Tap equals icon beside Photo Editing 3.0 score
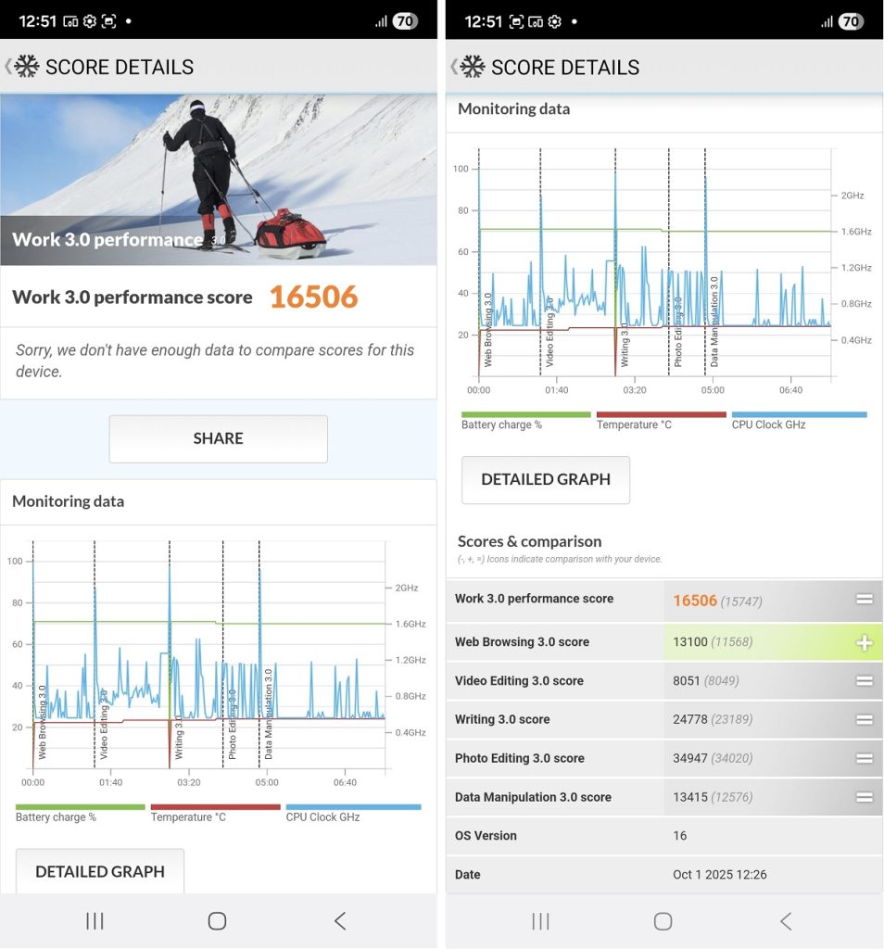 pos(864,759)
